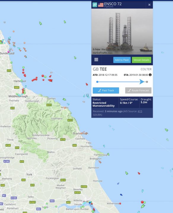
Task: Click the link icon beside ENSCO 72
Action: (95, 5)
